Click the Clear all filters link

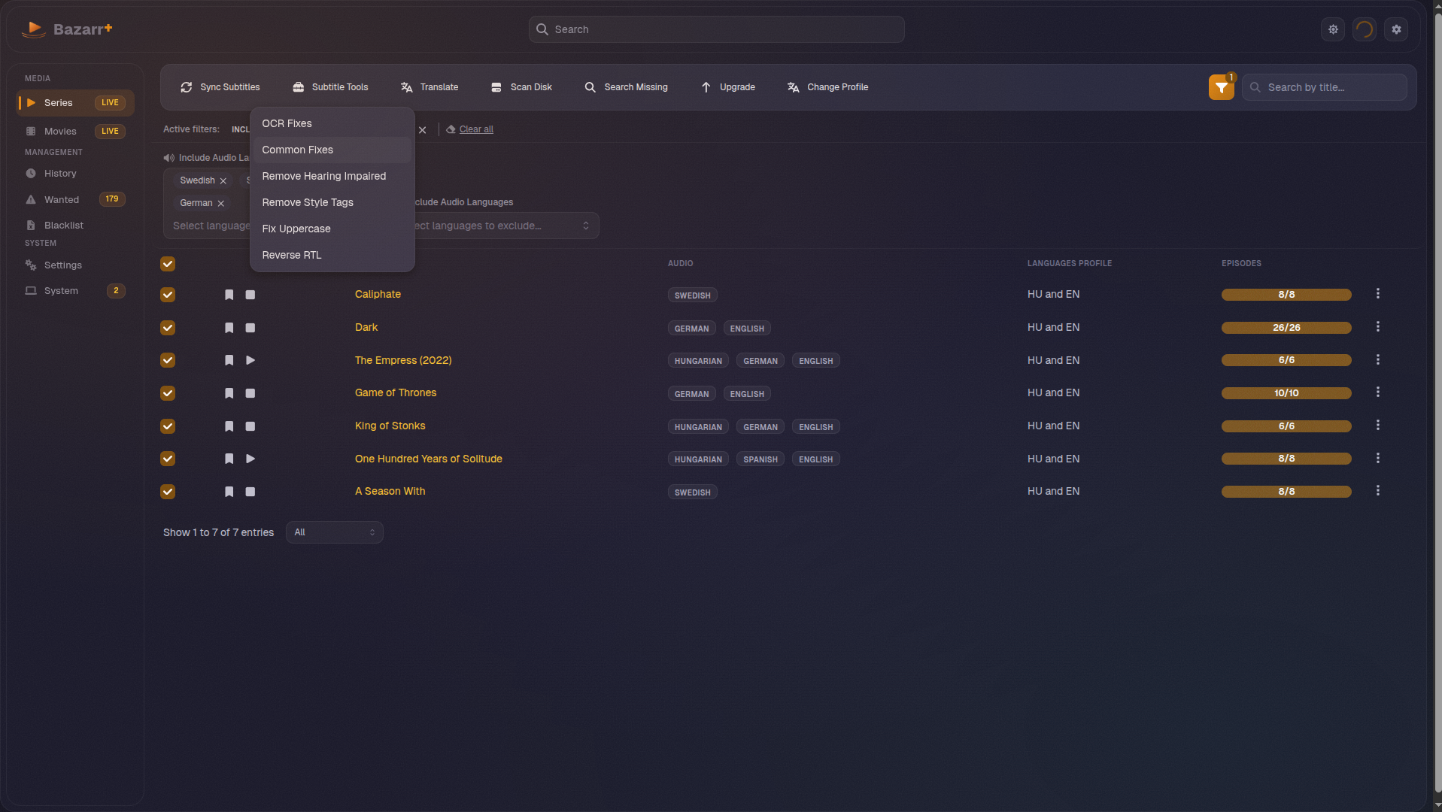(x=476, y=129)
